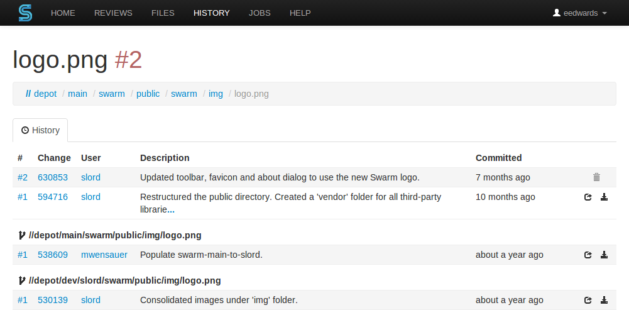Screen dimensions: 629x310
Task: Open change 594716
Action: pyautogui.click(x=53, y=197)
